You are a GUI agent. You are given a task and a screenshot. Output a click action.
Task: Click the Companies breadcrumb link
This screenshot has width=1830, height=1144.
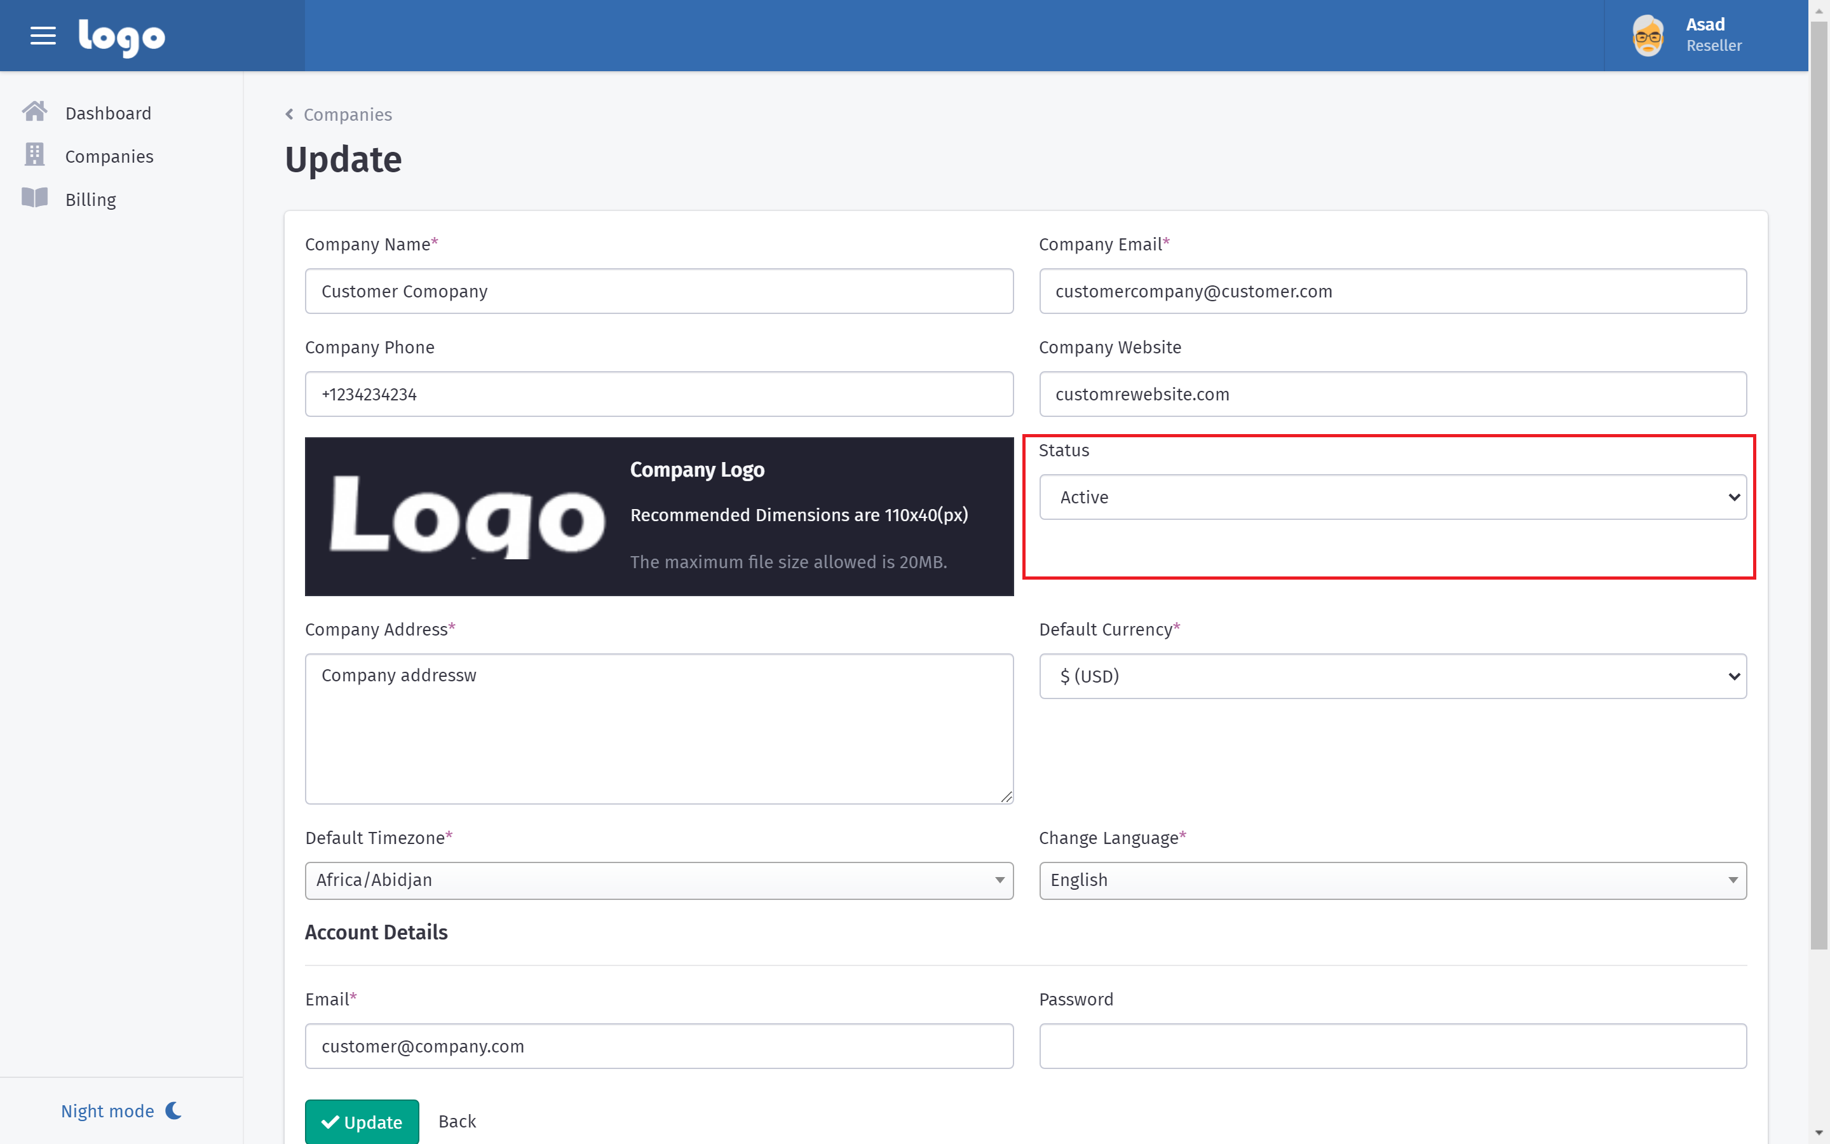pyautogui.click(x=347, y=114)
